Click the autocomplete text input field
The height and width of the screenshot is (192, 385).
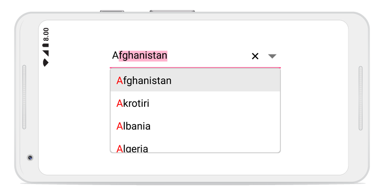click(179, 56)
